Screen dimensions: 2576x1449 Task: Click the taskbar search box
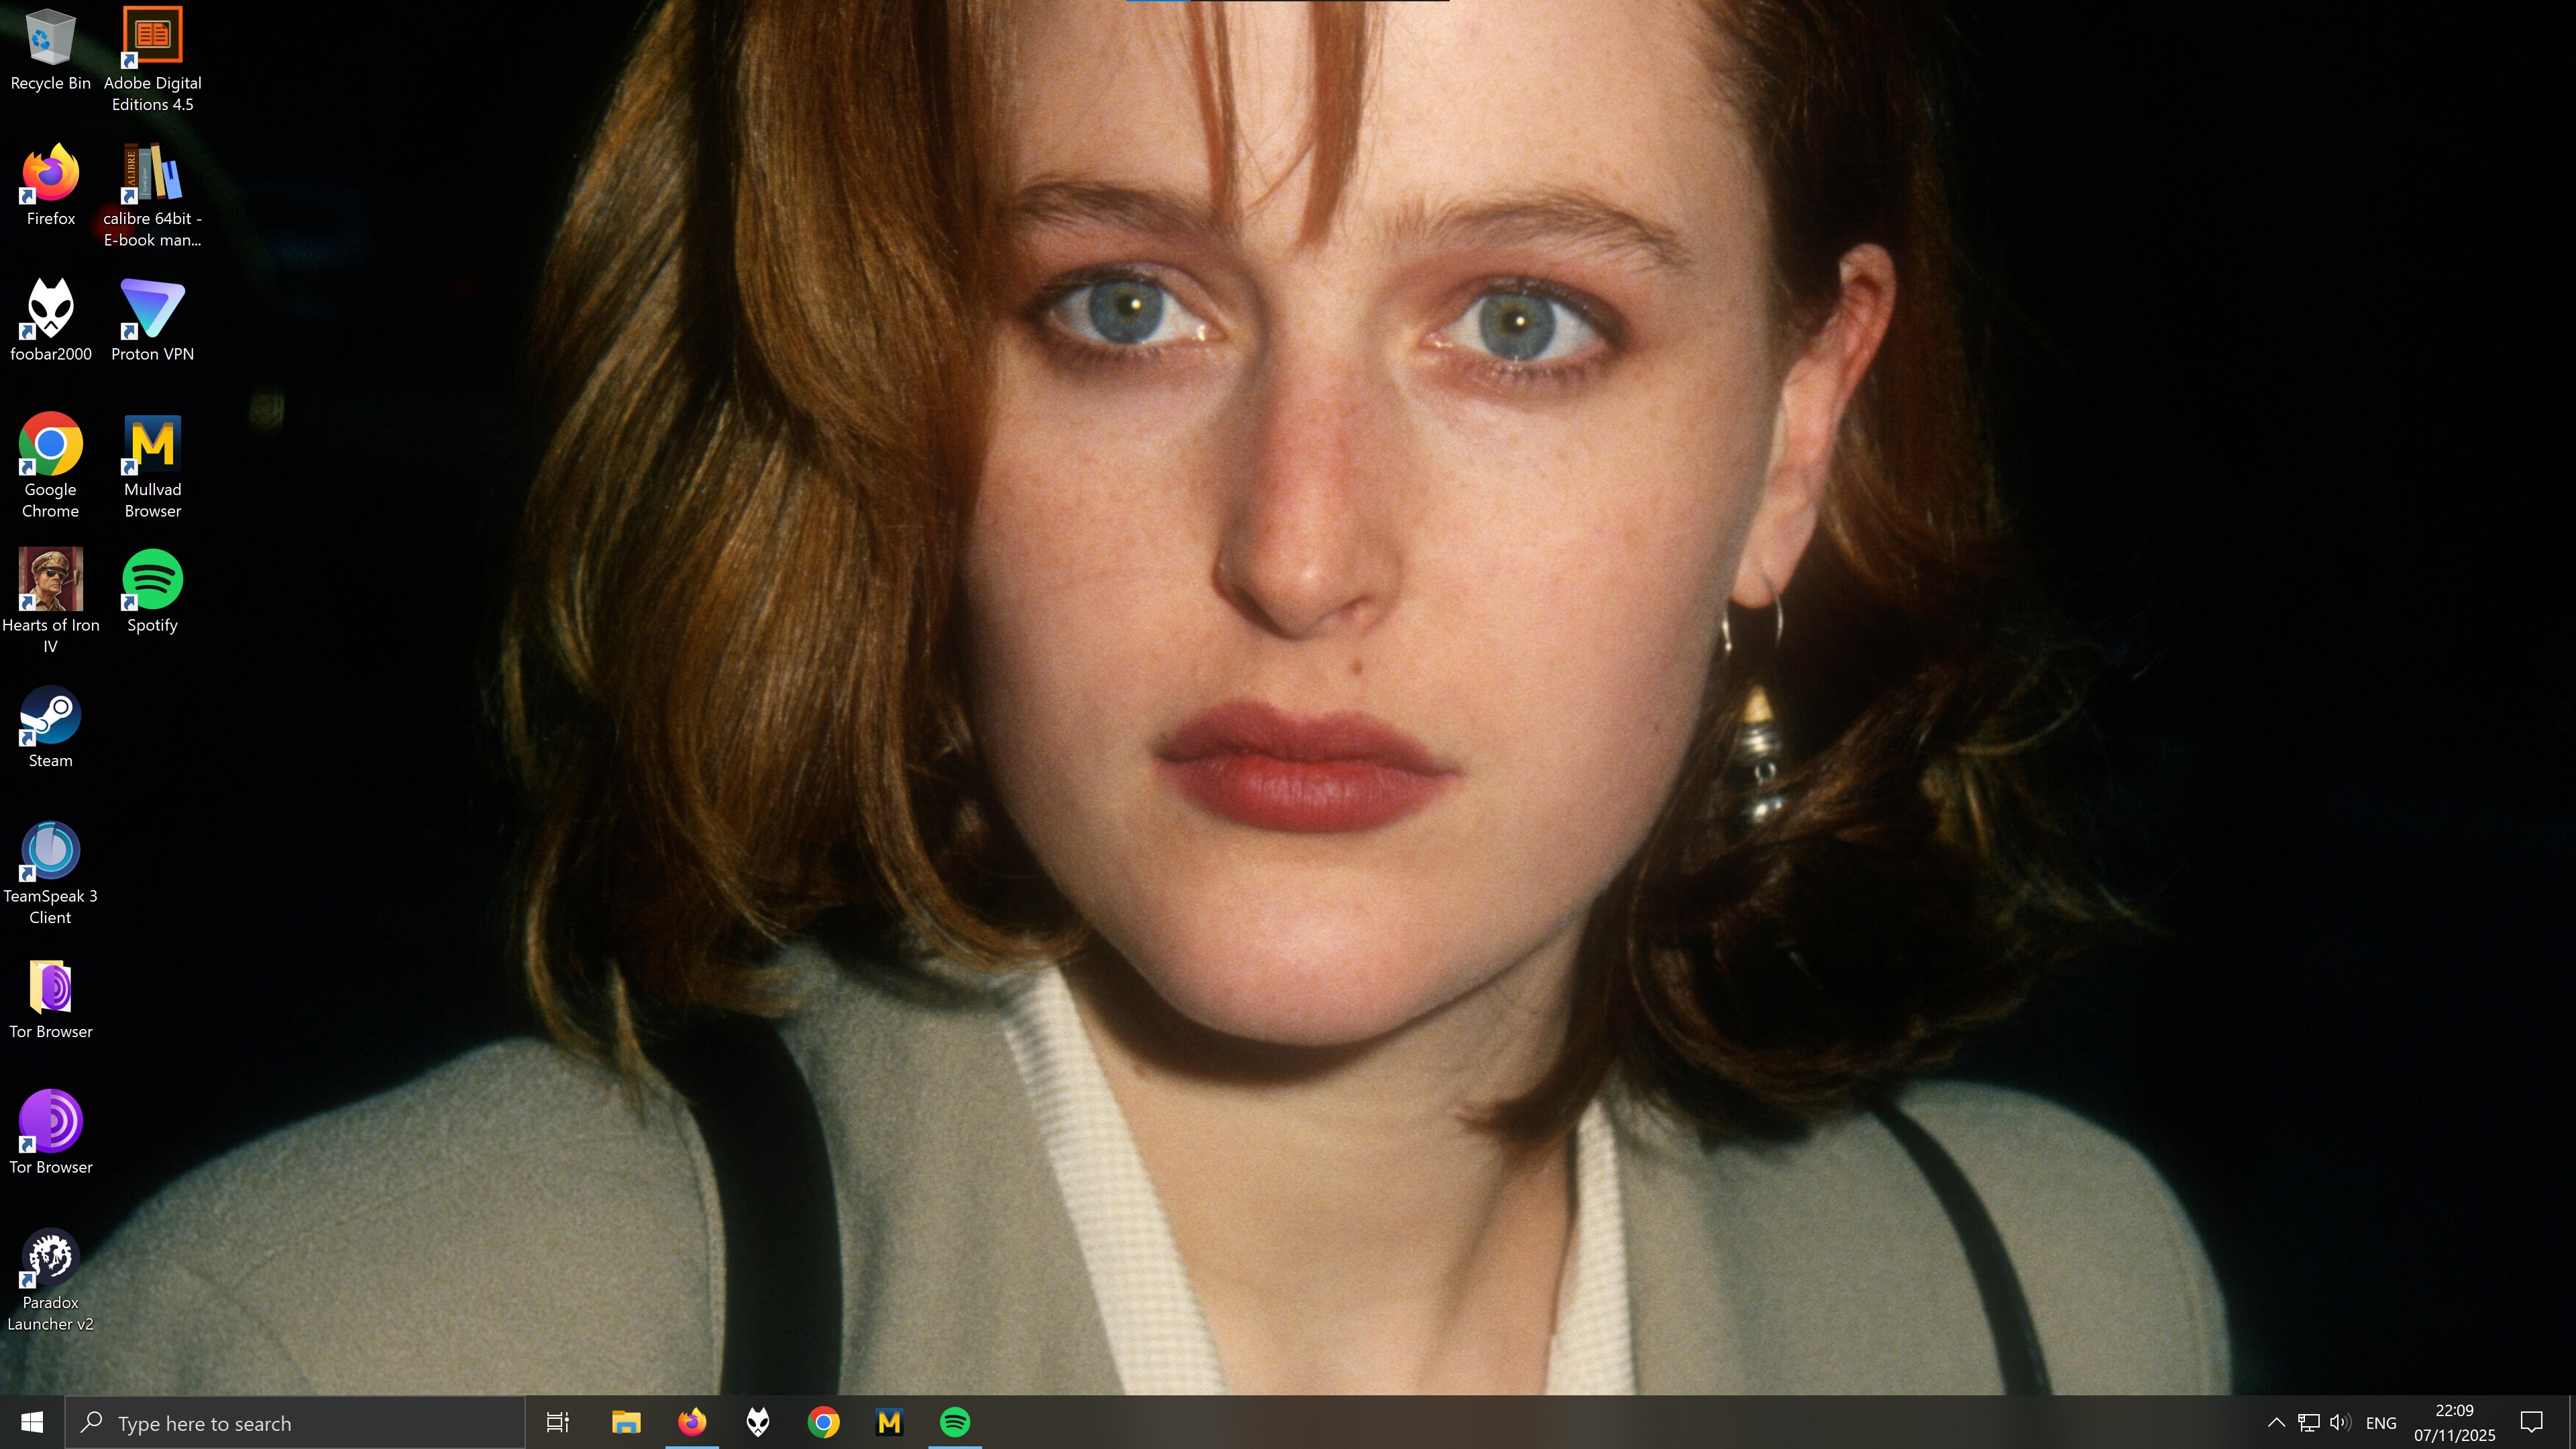pos(295,1422)
